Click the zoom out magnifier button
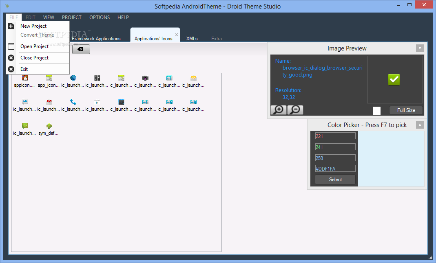This screenshot has height=263, width=436. (x=295, y=110)
